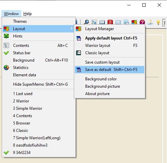Choose Hide SuperMemo menu entry
Viewport: 167px width, 163px height.
[x=38, y=84]
